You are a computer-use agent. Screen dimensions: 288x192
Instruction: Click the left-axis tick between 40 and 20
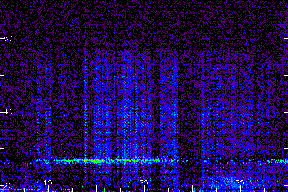coord(2,149)
